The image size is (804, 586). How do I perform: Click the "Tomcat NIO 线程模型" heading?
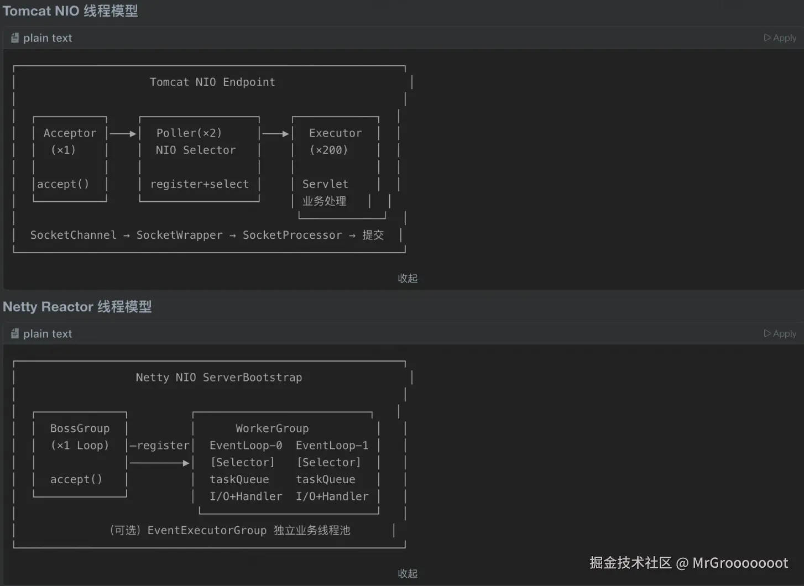[x=70, y=11]
